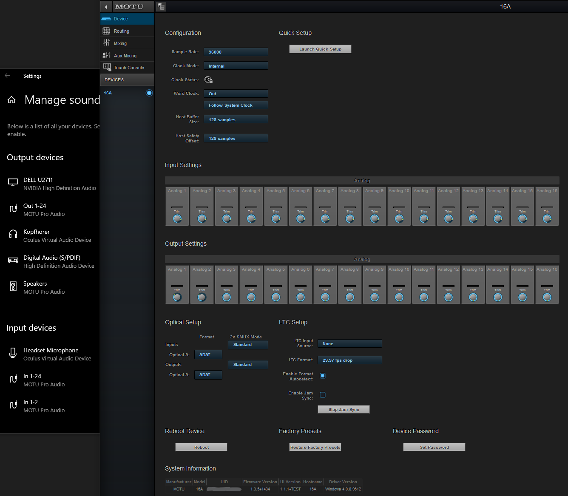
Task: Change Host Buffer Size dropdown
Action: 236,119
